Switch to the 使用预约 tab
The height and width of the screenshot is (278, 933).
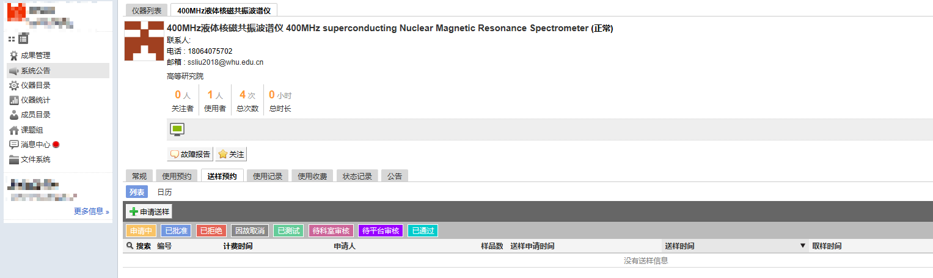point(177,176)
